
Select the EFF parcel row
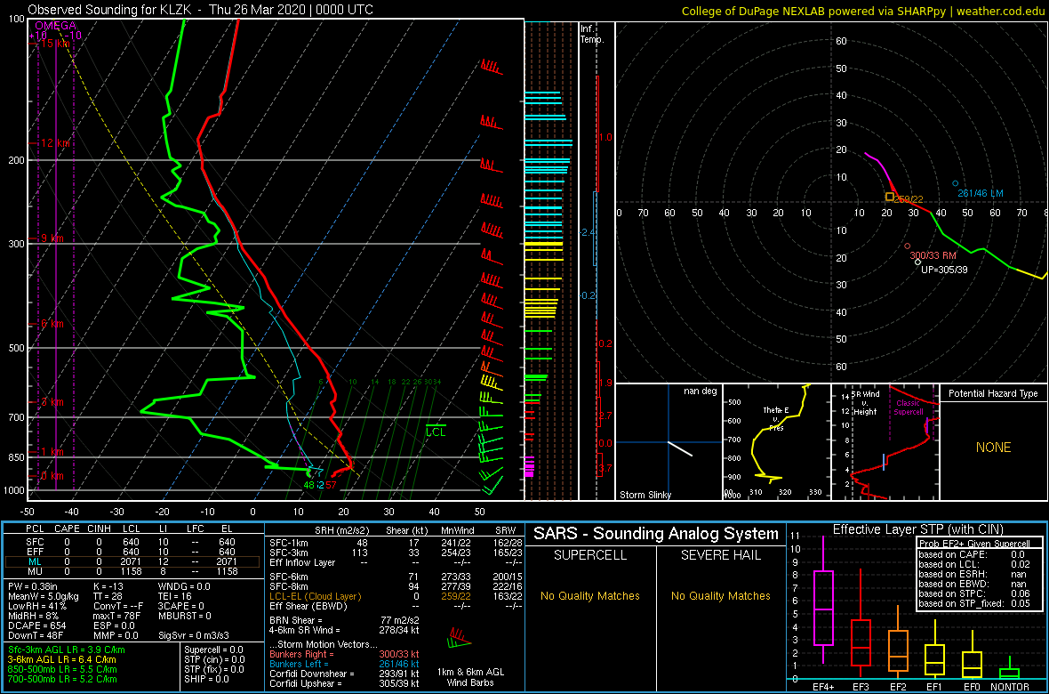point(132,553)
